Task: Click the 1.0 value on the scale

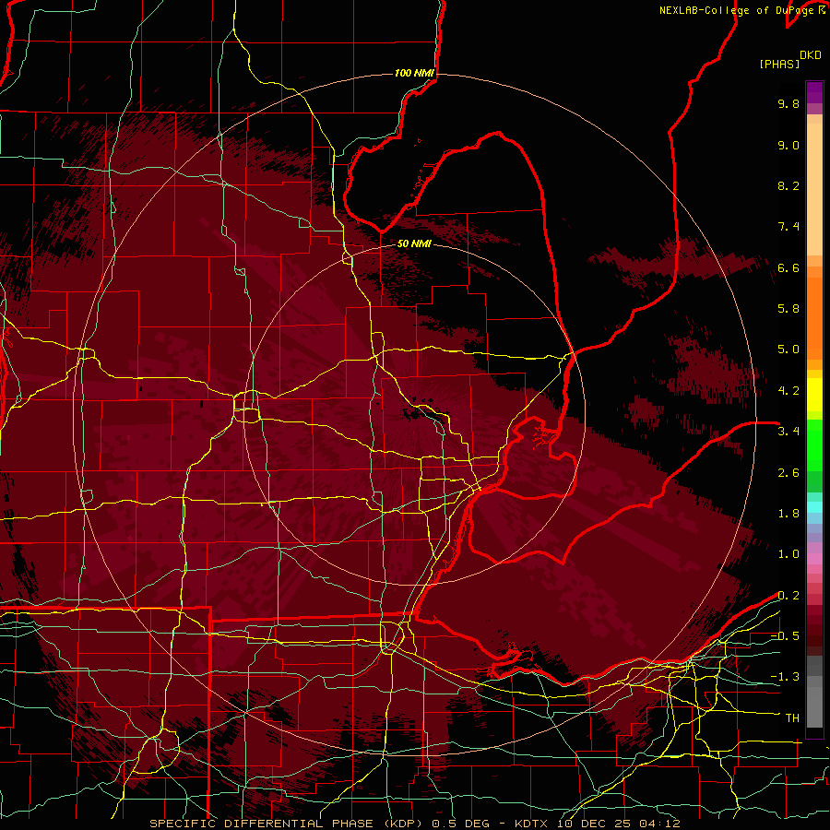Action: tap(788, 554)
